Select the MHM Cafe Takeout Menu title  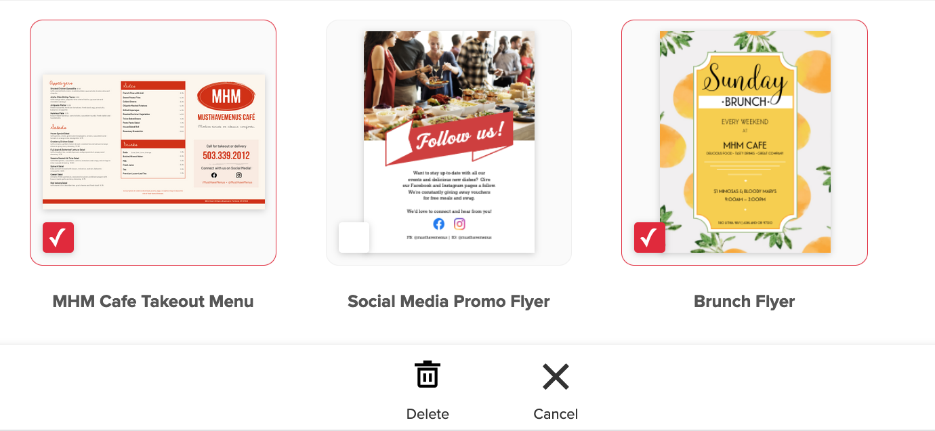tap(153, 302)
